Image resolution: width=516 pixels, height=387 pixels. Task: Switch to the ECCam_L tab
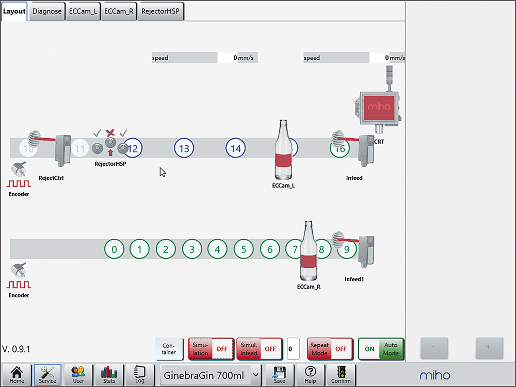point(83,11)
